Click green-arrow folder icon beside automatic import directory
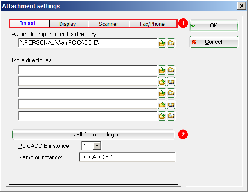This screenshot has height=192, width=248. point(162,43)
